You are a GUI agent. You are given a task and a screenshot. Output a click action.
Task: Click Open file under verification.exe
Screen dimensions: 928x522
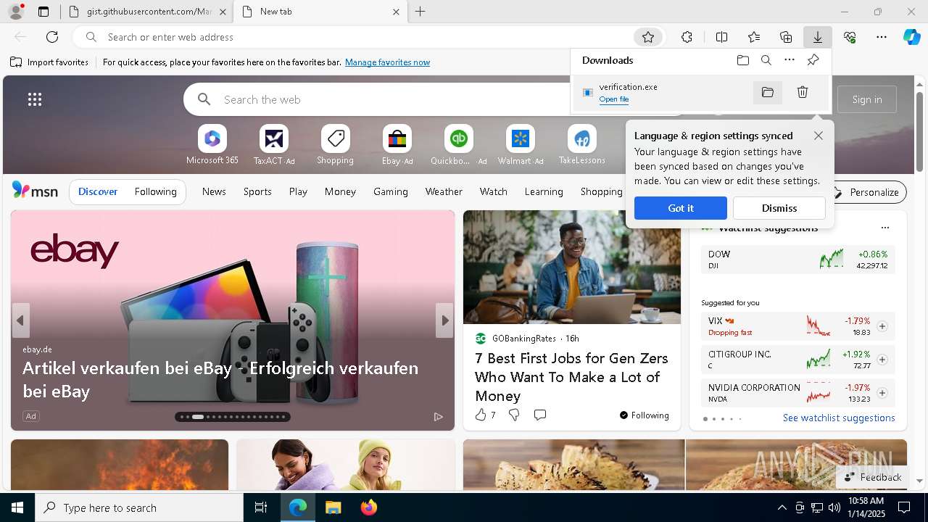pos(614,99)
